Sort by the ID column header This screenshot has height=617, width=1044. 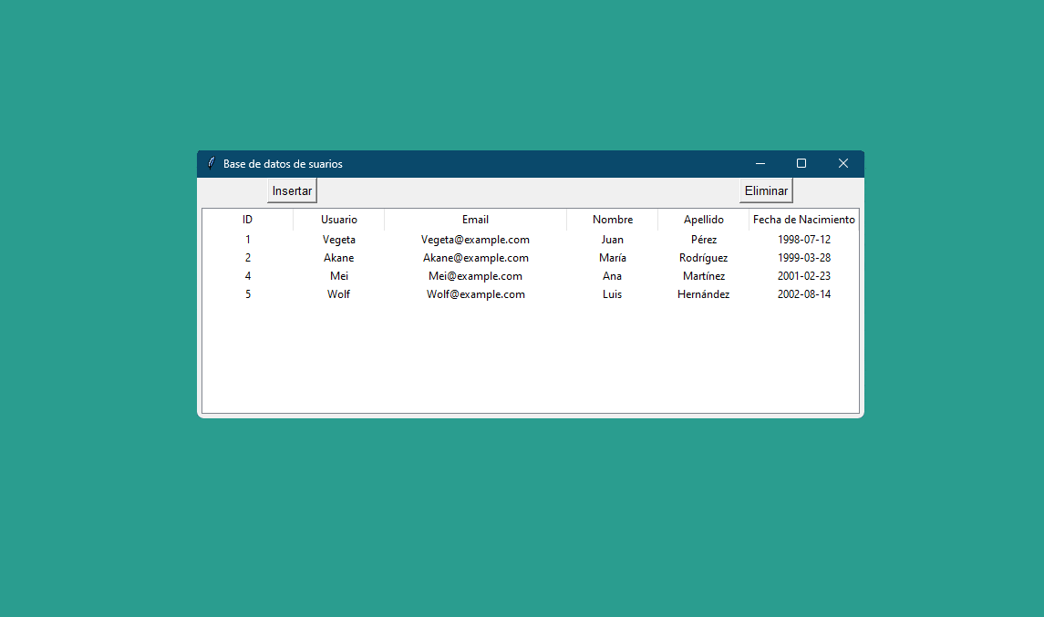[247, 220]
